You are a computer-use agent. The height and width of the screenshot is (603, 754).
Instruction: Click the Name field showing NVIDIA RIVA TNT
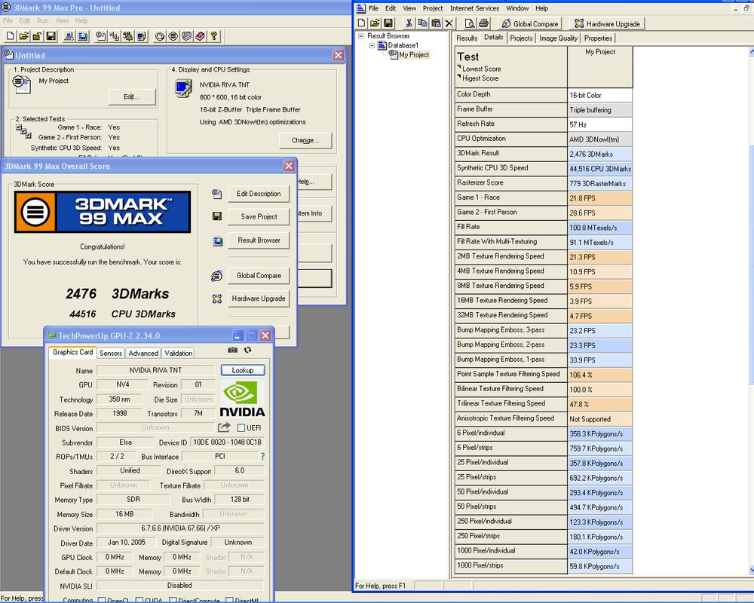tap(155, 370)
